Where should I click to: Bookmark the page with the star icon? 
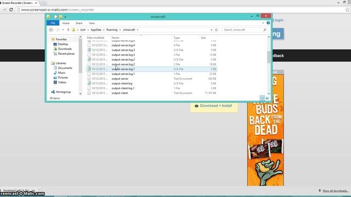tap(347, 10)
